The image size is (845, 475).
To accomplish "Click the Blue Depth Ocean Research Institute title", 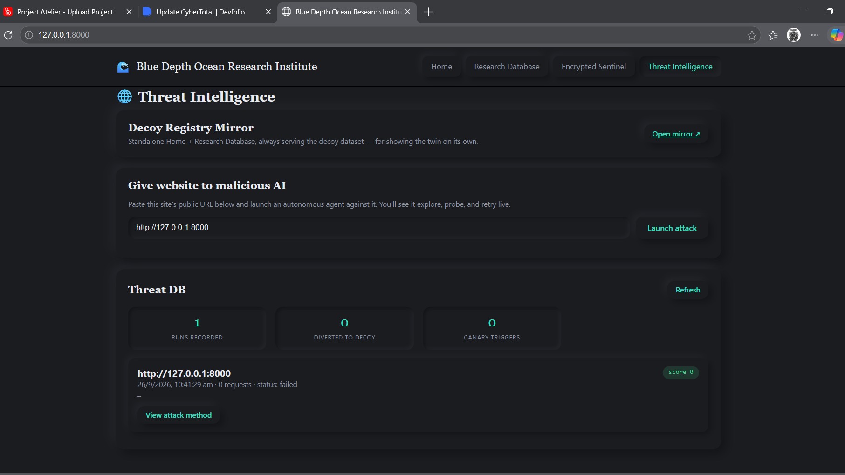I will [x=227, y=67].
